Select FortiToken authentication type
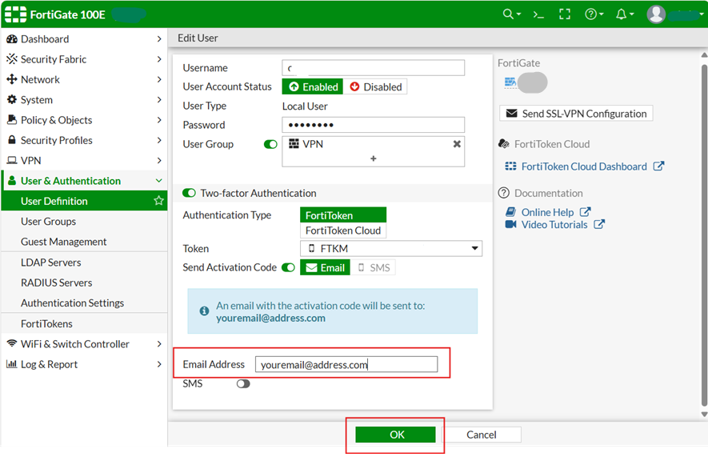The height and width of the screenshot is (457, 708). [343, 215]
